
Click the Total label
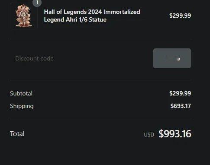point(17,134)
